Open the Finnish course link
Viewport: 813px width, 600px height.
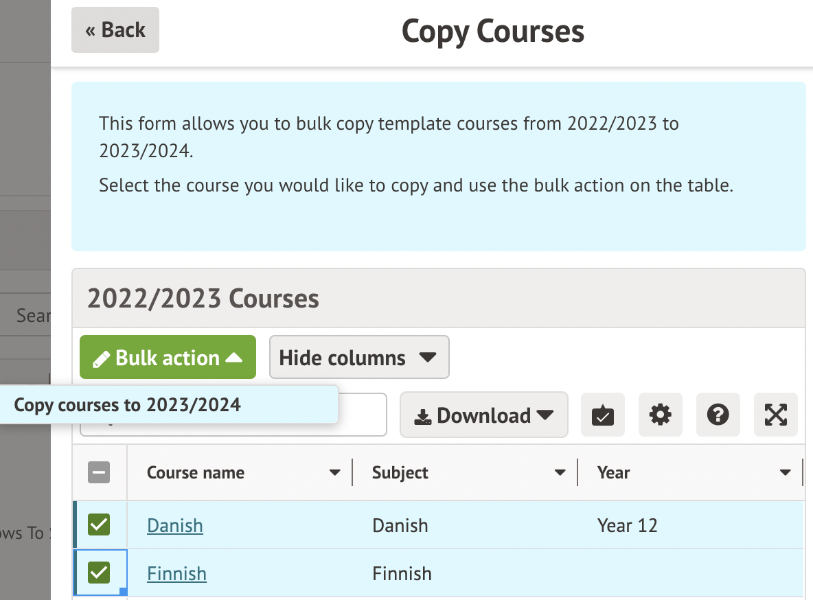176,573
